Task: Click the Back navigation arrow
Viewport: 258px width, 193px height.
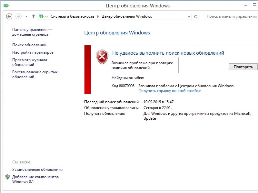Action: point(9,16)
